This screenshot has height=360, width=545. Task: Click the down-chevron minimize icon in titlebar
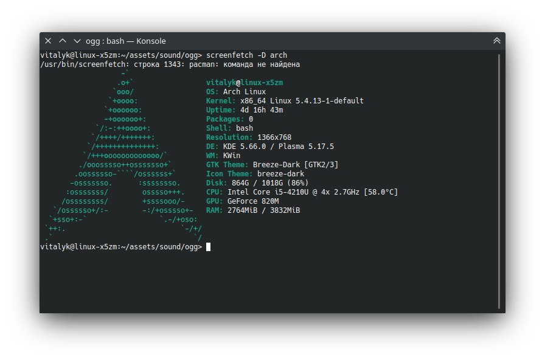[77, 41]
